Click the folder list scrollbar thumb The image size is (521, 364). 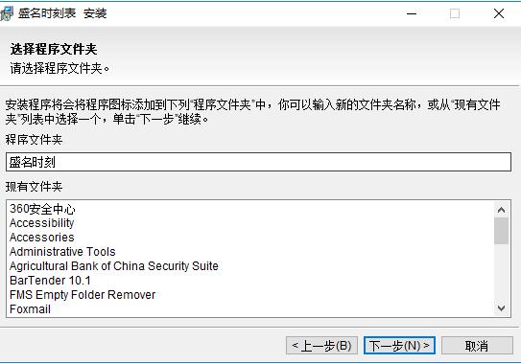[501, 231]
